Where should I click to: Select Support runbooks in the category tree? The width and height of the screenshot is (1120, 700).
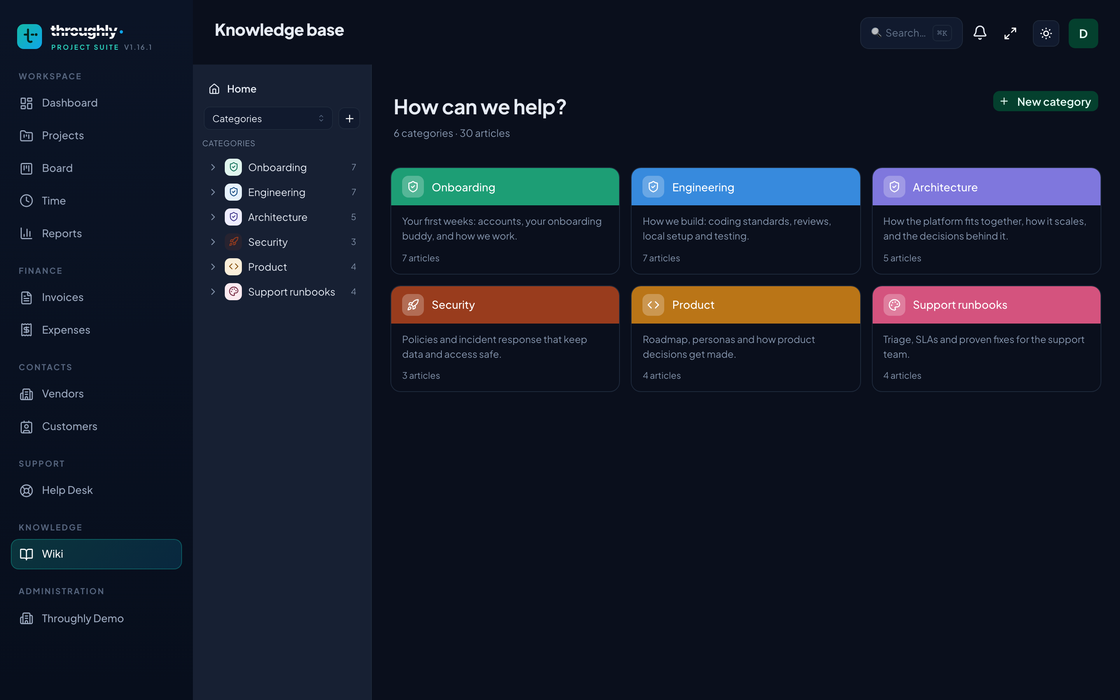click(282, 292)
